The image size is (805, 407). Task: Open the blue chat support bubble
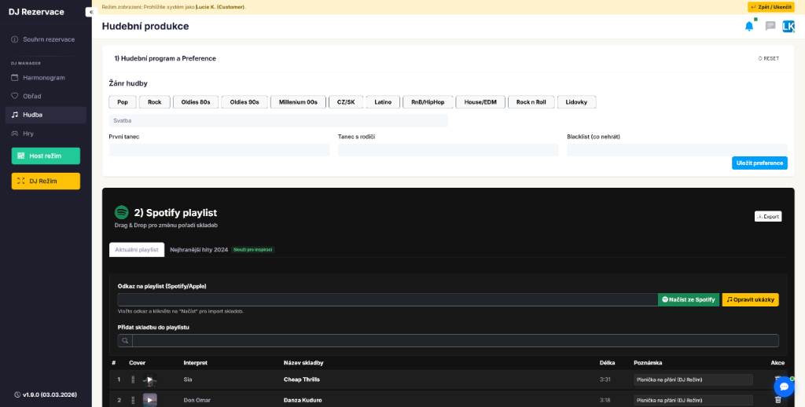tap(784, 387)
